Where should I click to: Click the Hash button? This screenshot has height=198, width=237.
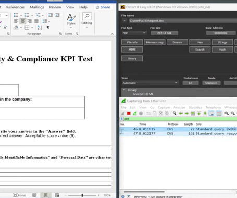(222, 49)
